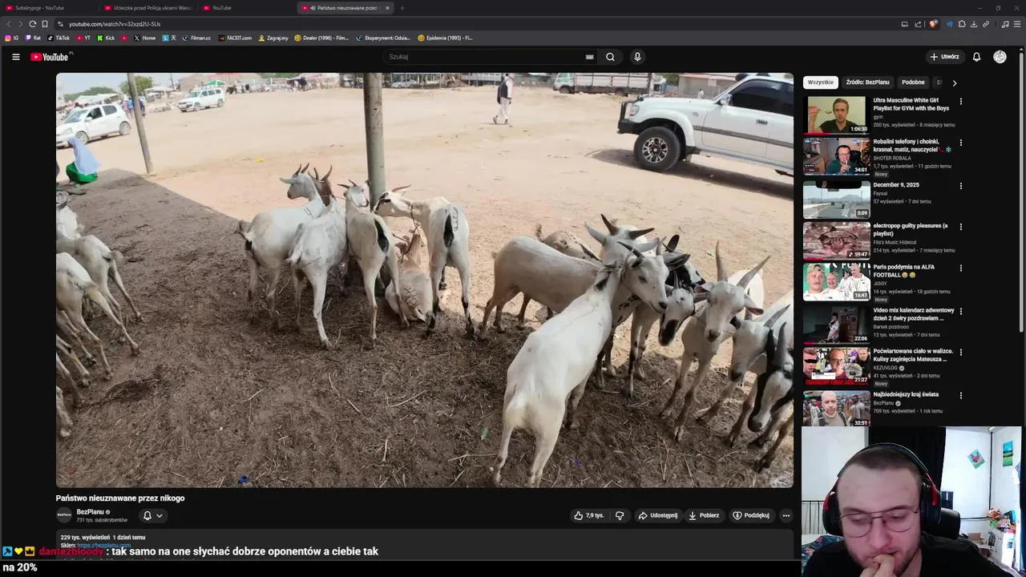The image size is (1026, 577).
Task: Click the Utwórz create button
Action: 944,57
